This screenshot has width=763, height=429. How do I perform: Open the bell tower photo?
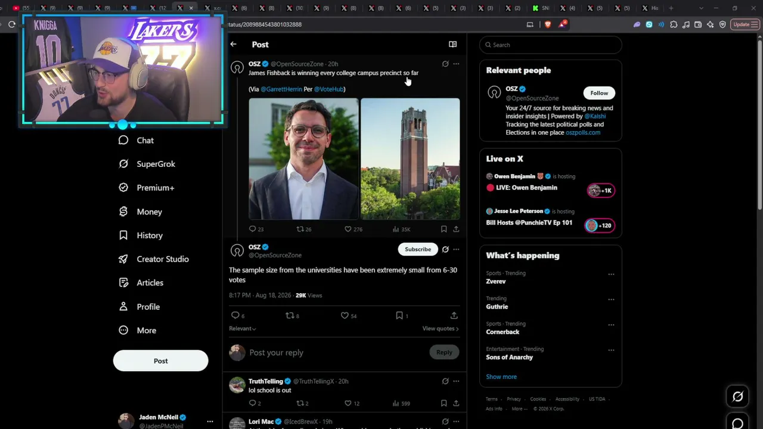tap(410, 159)
